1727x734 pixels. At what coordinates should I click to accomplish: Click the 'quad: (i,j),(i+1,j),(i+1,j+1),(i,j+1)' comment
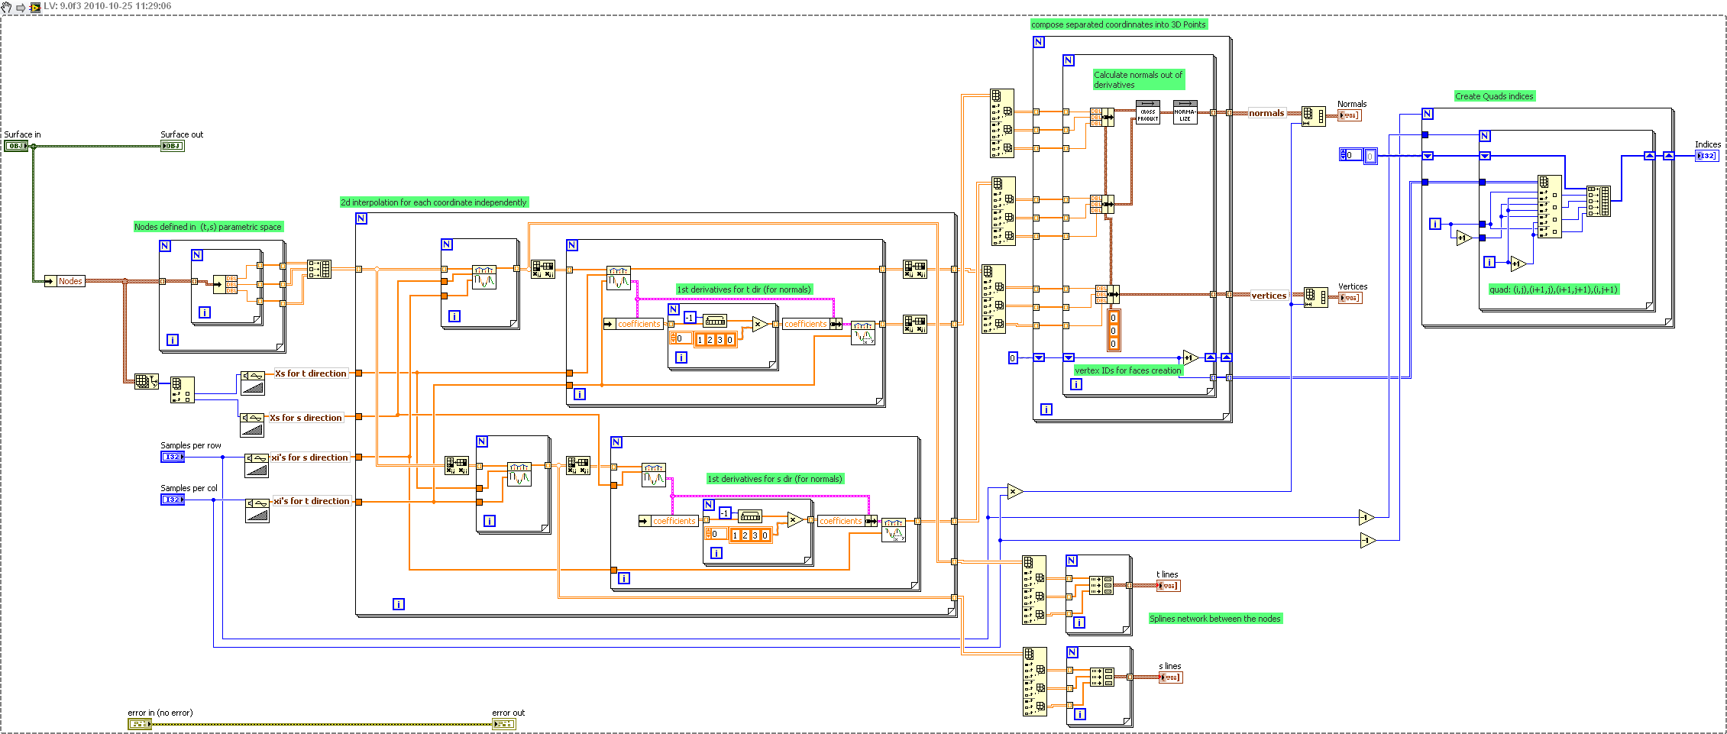pos(1554,289)
